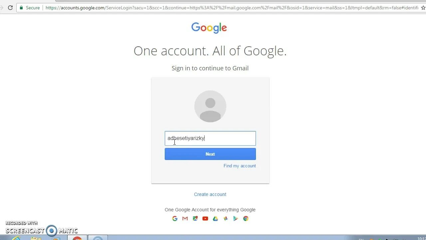Open the Chrome icon in the taskbar
Screen dimensions: 426x240
pyautogui.click(x=77, y=238)
